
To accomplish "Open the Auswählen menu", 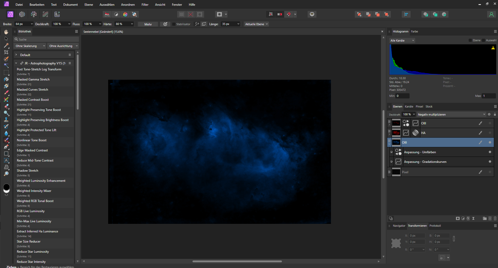I will click(x=107, y=4).
